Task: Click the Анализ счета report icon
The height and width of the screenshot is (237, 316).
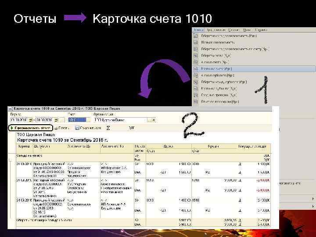Action: coord(195,62)
